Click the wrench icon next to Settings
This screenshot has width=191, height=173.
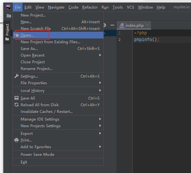16,76
